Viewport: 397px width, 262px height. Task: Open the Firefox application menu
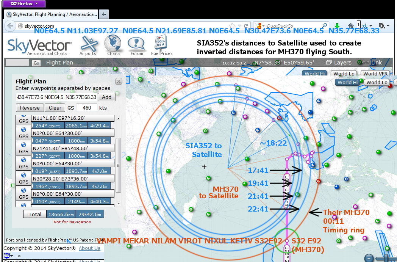[24, 4]
